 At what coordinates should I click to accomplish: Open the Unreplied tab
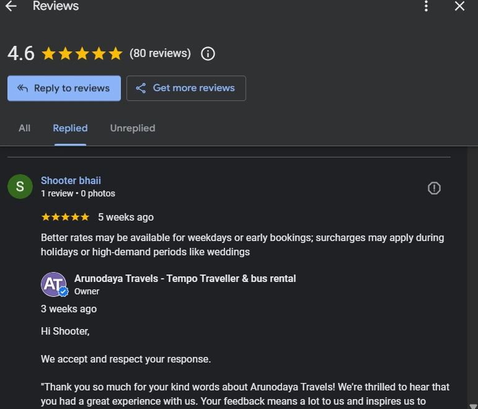pyautogui.click(x=133, y=128)
